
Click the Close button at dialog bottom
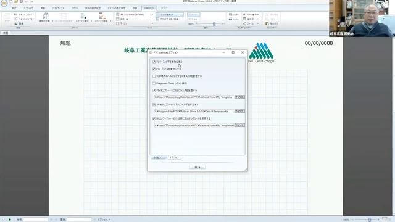pos(197,167)
